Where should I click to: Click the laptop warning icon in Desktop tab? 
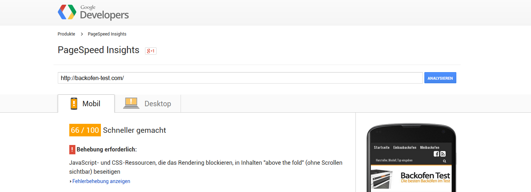click(x=131, y=103)
